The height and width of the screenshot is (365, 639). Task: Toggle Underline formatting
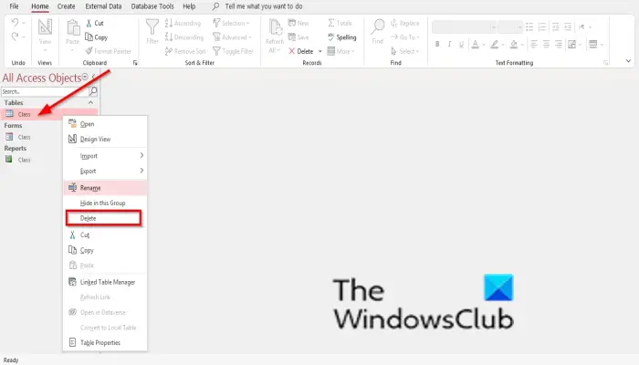(x=461, y=44)
